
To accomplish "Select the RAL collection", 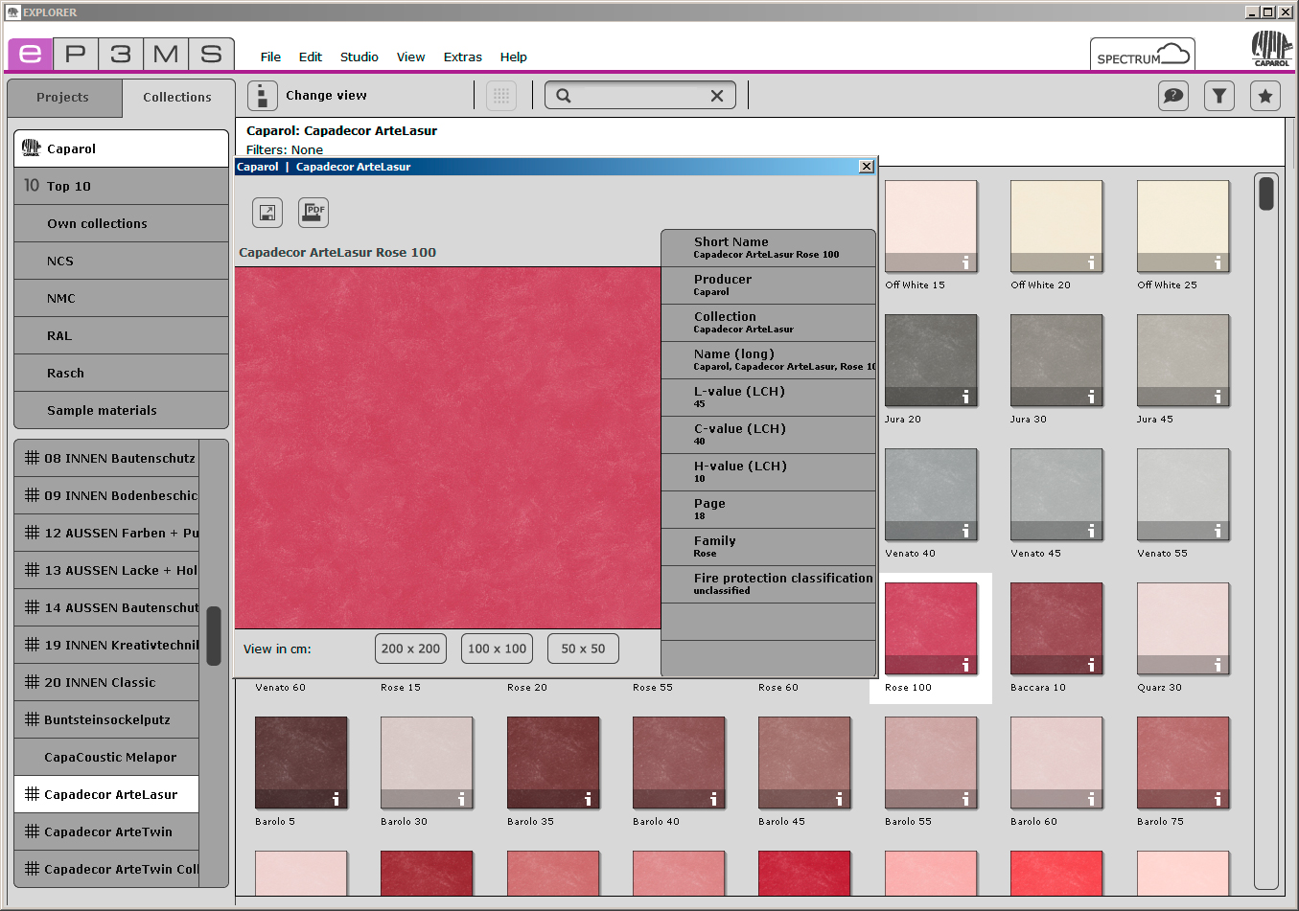I will pos(122,335).
